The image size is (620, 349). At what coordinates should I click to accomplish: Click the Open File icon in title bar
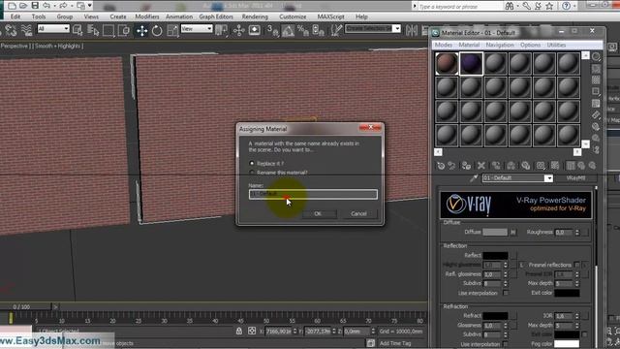tap(23, 6)
